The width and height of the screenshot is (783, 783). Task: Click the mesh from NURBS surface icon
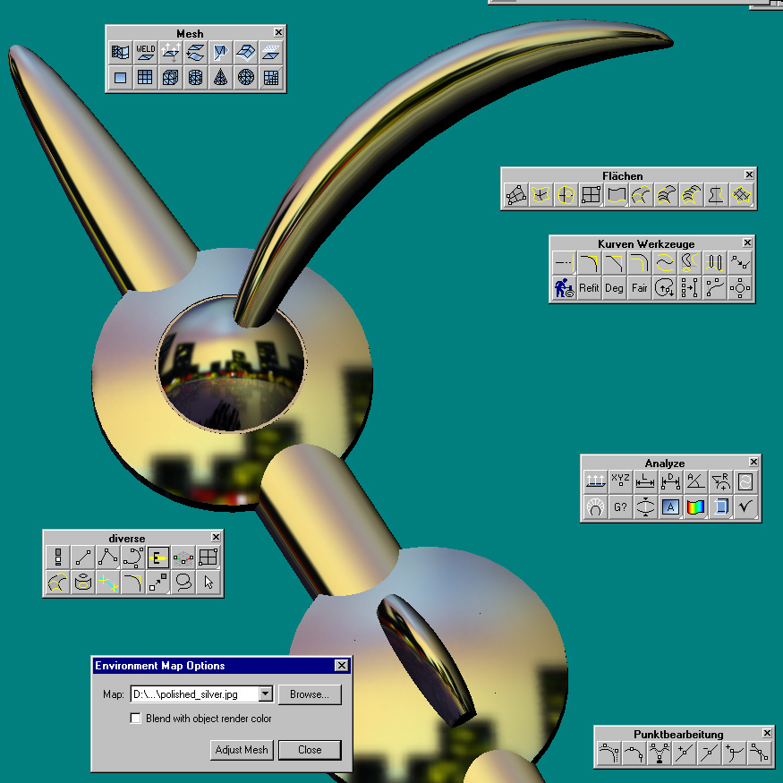pos(120,52)
